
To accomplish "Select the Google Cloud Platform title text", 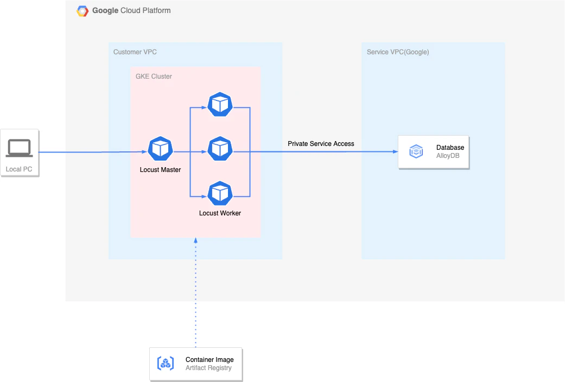I will tap(131, 10).
